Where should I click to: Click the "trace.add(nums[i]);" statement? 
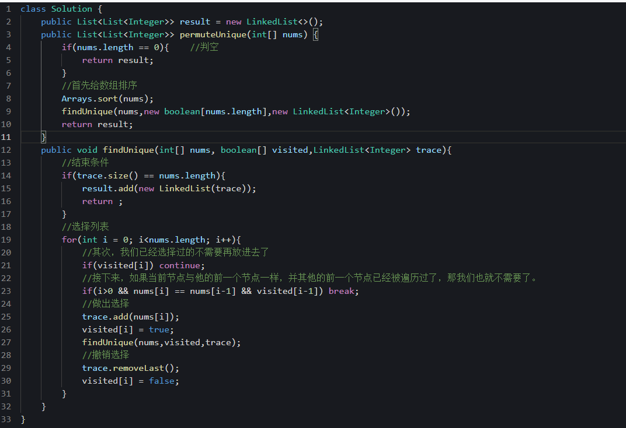(x=131, y=317)
